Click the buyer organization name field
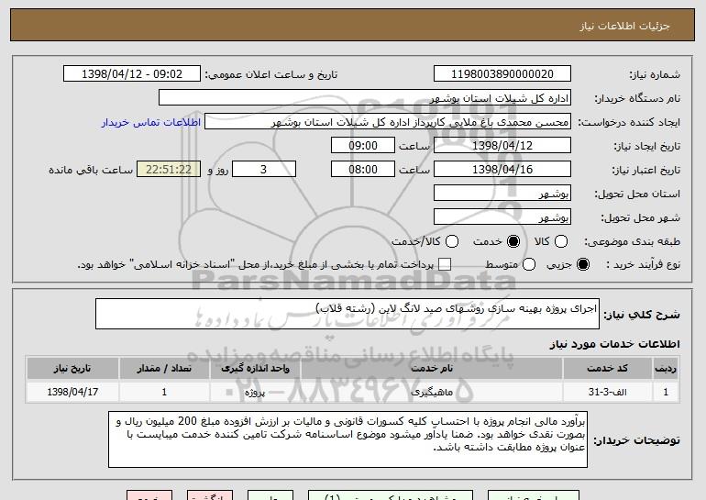This screenshot has height=500, width=706. (x=365, y=98)
